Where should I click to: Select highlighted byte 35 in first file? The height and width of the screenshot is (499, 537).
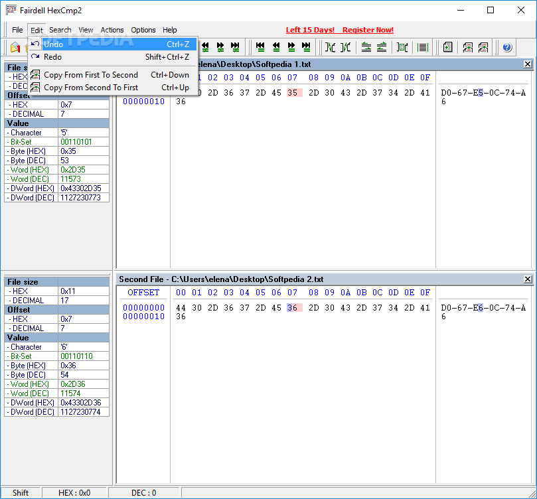(294, 93)
